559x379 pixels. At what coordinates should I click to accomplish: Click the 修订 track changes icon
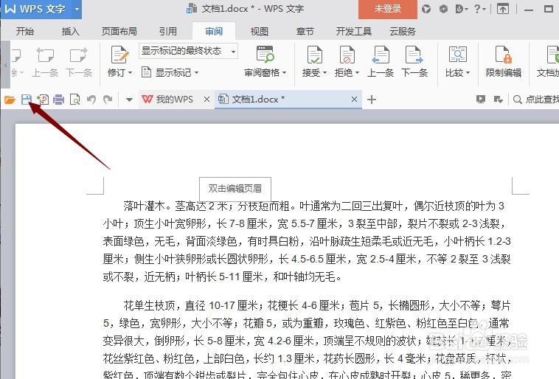click(x=119, y=55)
